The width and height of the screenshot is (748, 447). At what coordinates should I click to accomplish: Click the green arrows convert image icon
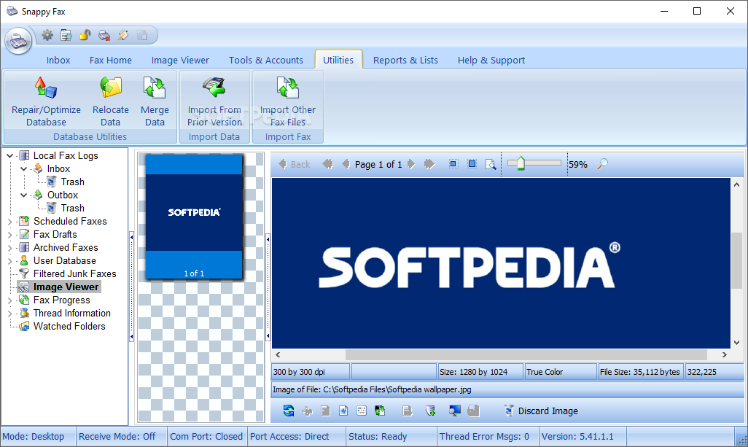380,411
